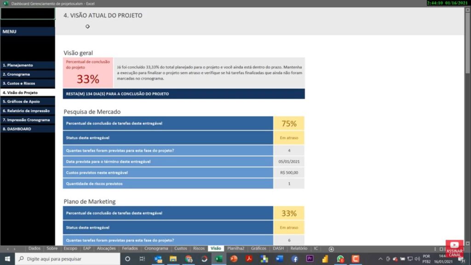This screenshot has height=265, width=471.
Task: Open File Explorer from the taskbar
Action: tap(172, 258)
